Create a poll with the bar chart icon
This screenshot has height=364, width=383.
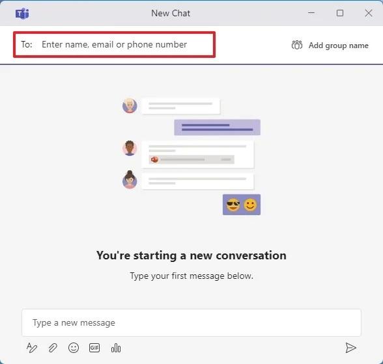(116, 348)
